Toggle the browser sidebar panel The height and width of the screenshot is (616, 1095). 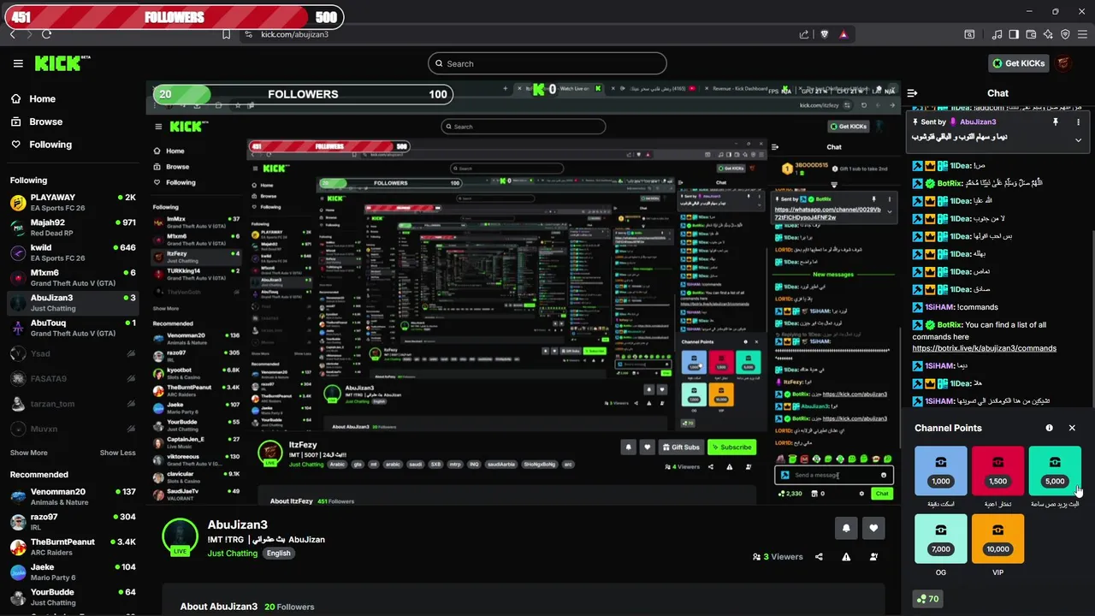1014,34
